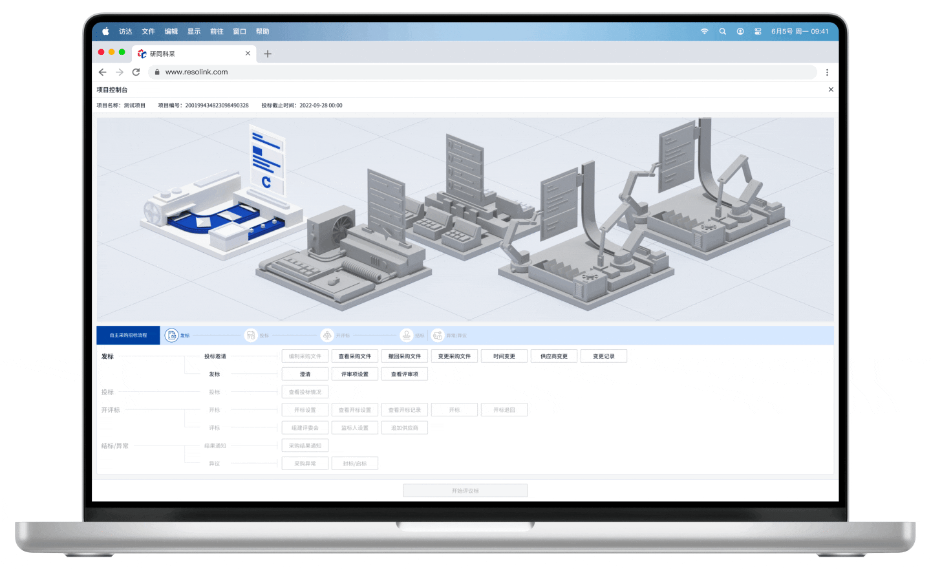Image resolution: width=931 pixels, height=569 pixels.
Task: Select the 自主采购招标流程 tab
Action: pyautogui.click(x=128, y=336)
